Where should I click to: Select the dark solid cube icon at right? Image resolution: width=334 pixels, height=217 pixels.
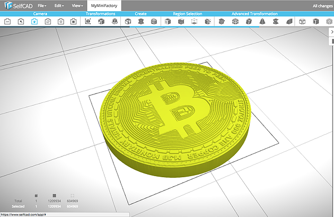[x=315, y=21]
